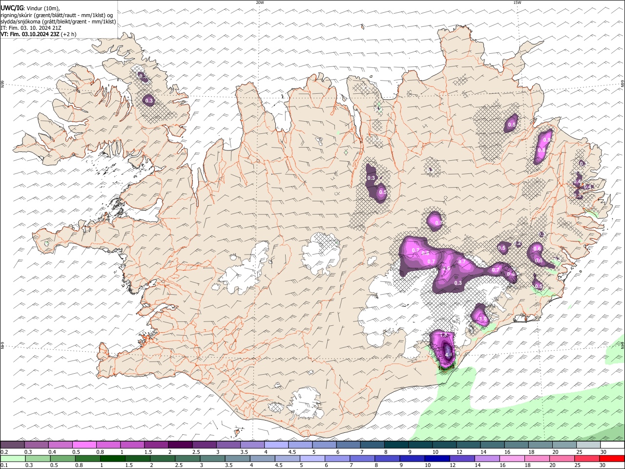625x469 pixels.
Task: Click darkest green bottom-row swatch labeled 1
Action: pyautogui.click(x=112, y=458)
